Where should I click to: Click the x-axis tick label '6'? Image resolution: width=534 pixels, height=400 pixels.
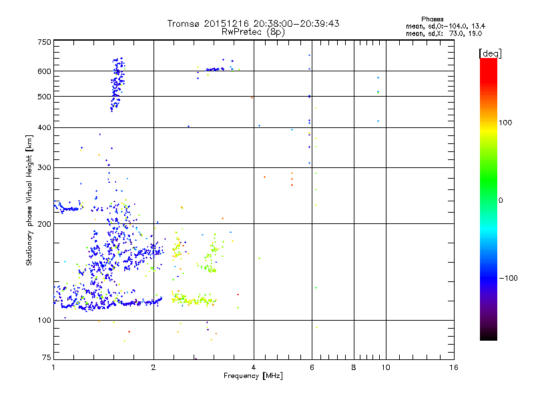(x=312, y=367)
